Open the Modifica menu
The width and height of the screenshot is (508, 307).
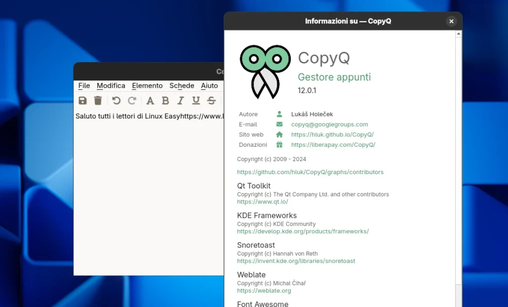pyautogui.click(x=111, y=85)
